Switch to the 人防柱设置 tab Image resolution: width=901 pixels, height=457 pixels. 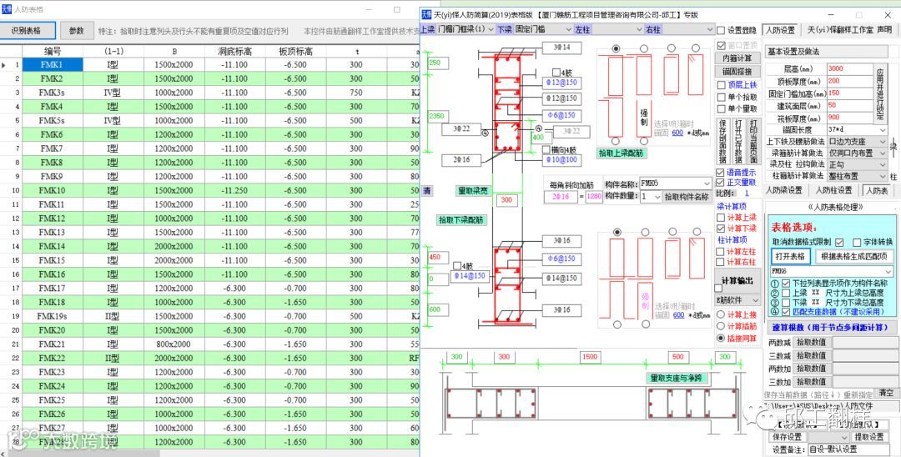pos(833,191)
